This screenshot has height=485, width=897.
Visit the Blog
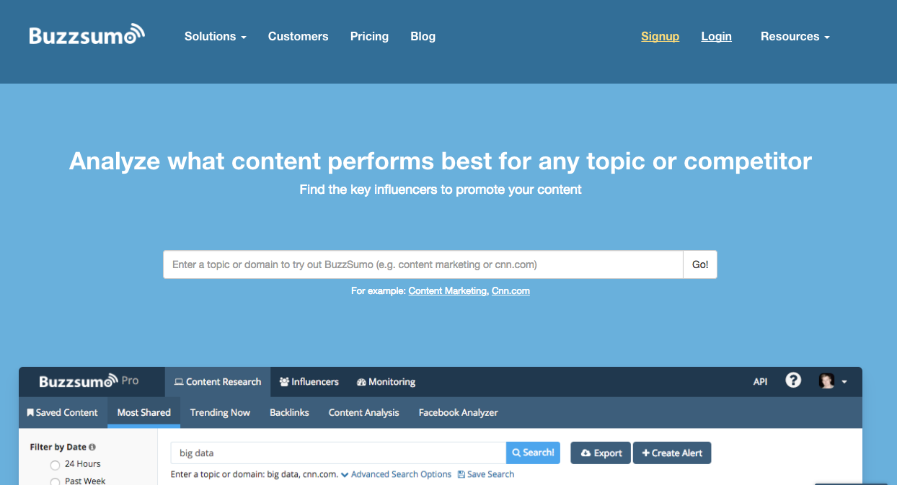click(423, 36)
